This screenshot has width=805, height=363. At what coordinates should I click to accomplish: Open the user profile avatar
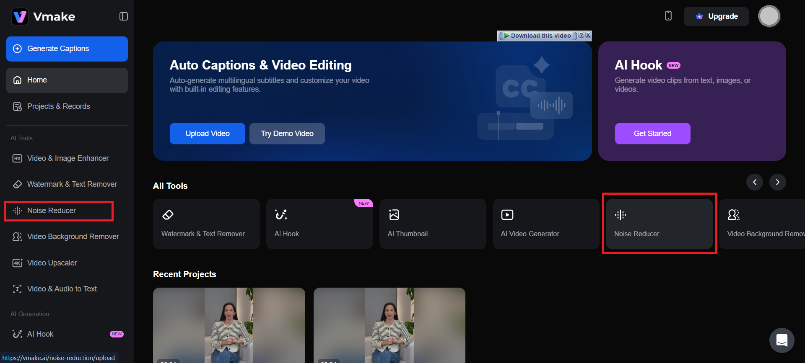click(x=769, y=16)
